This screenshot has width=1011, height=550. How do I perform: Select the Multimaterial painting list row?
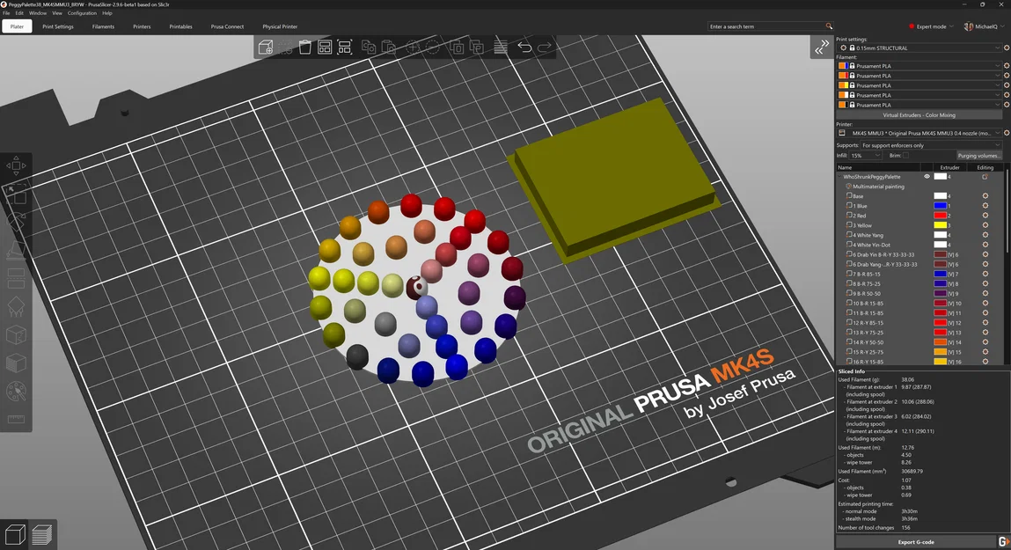[x=920, y=187]
